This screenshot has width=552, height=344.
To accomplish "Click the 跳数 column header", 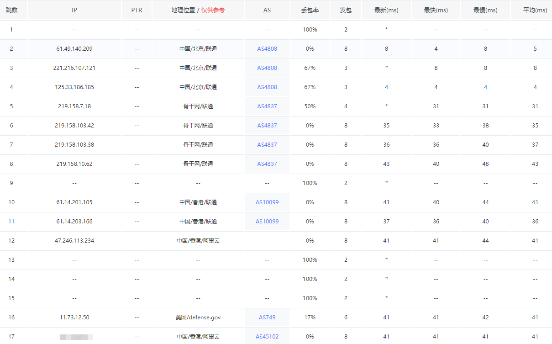I will click(x=11, y=10).
